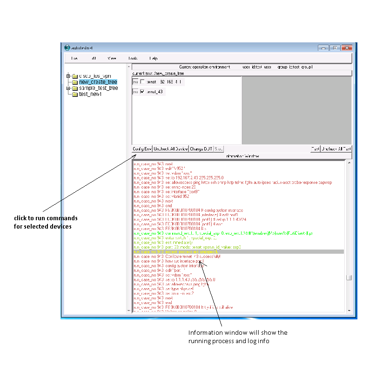Viewport: 390px width, 365px height.
Task: Select the sample_test_tree folder icon
Action: tap(74, 88)
